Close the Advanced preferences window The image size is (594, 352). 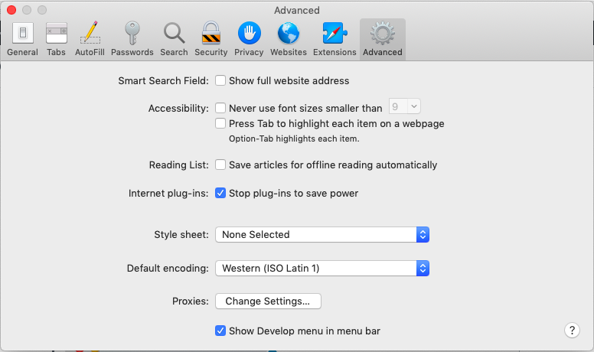click(x=11, y=10)
